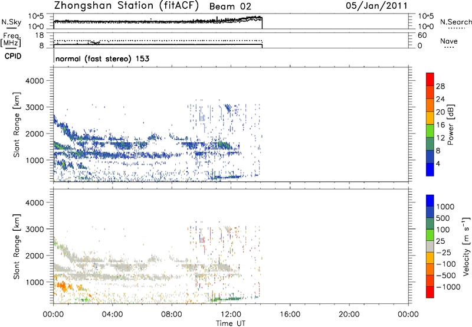This screenshot has width=472, height=327.
Task: Click the gray Velocity colorbar swatch
Action: tap(430, 246)
